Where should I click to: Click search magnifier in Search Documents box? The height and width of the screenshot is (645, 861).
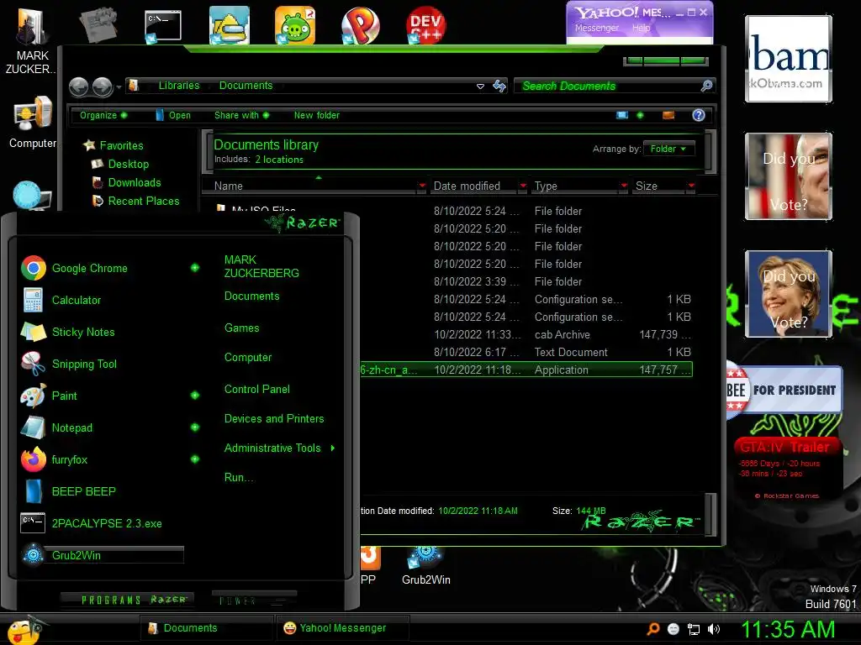point(706,86)
